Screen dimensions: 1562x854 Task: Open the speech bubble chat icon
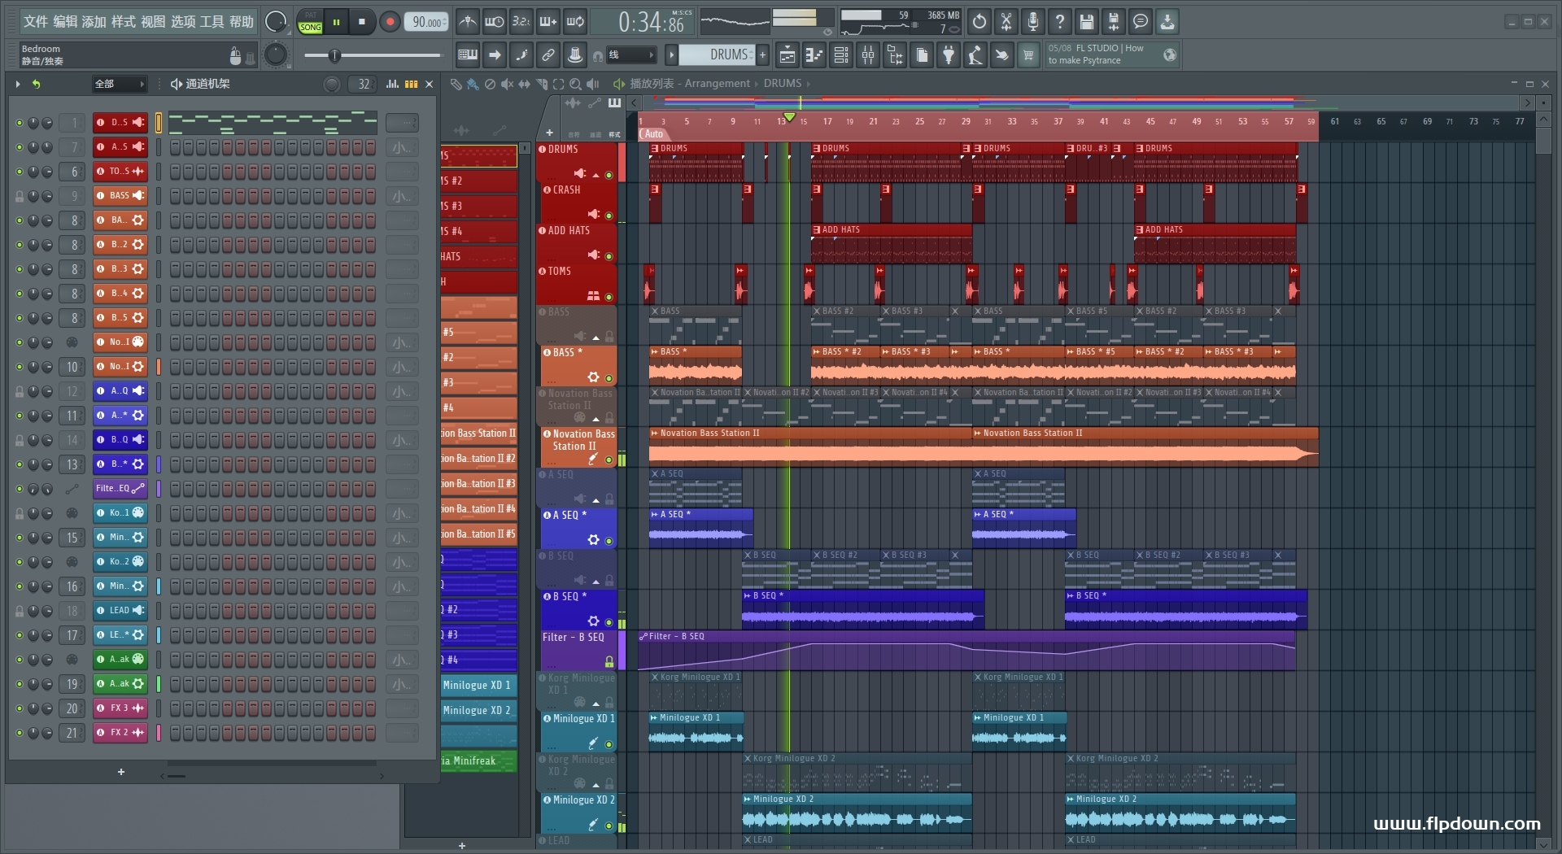pos(1141,22)
